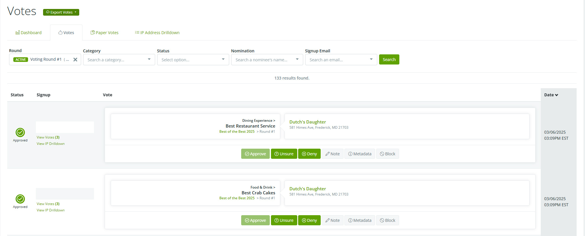
Task: Block the Best Restaurant Service voter
Action: click(x=387, y=154)
